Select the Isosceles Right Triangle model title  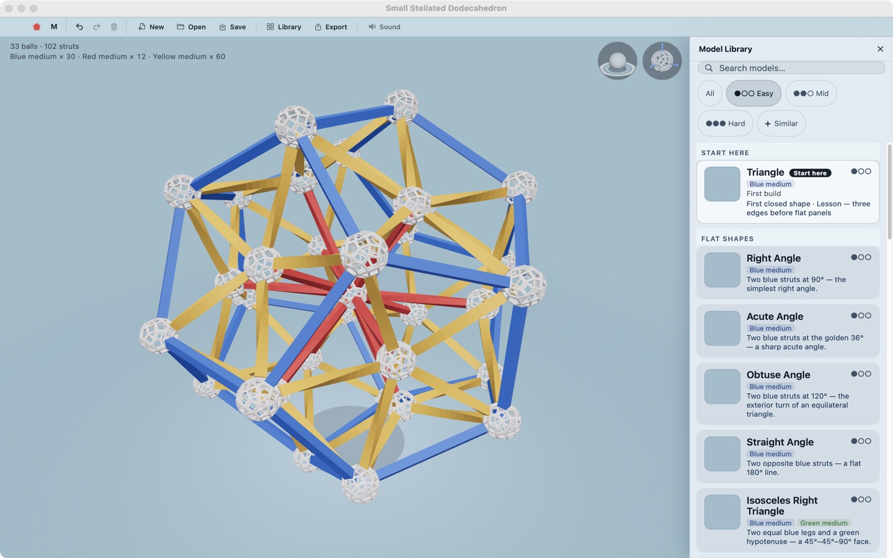pyautogui.click(x=782, y=506)
